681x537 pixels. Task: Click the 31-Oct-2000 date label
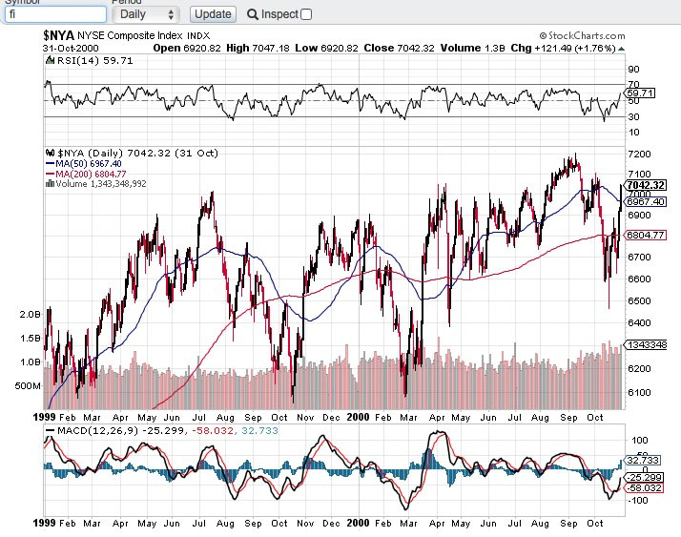click(x=71, y=49)
